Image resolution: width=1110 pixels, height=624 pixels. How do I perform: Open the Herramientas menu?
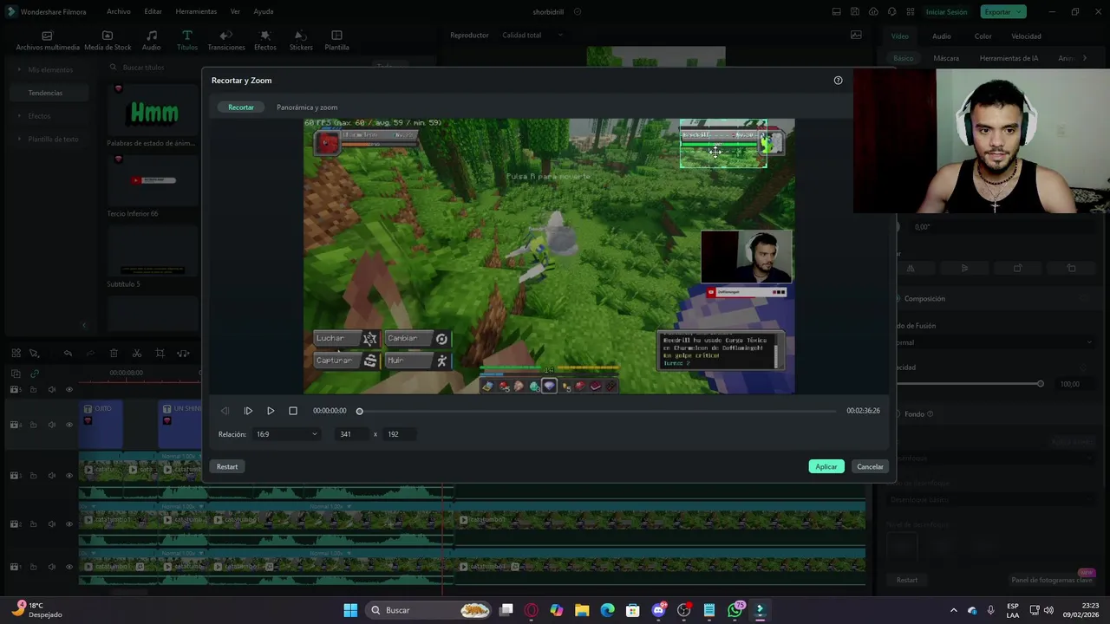[x=196, y=12]
